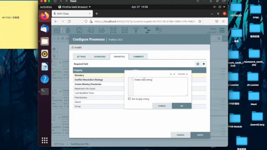The image size is (267, 150).
Task: Select the Conflict Resolution Strategy property
Action: pyautogui.click(x=99, y=80)
